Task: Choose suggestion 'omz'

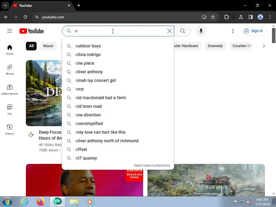Action: coord(118,89)
